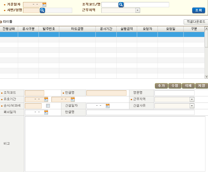Focus the required 한글명 input field
Image resolution: width=208 pixels, height=172 pixels.
coord(106,93)
